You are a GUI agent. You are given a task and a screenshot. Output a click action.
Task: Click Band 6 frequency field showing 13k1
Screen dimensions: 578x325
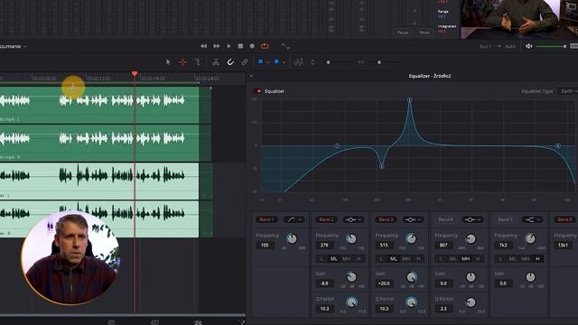click(x=564, y=245)
